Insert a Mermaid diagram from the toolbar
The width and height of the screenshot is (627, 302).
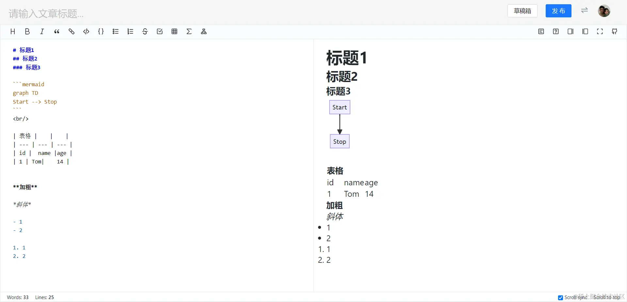(x=204, y=31)
